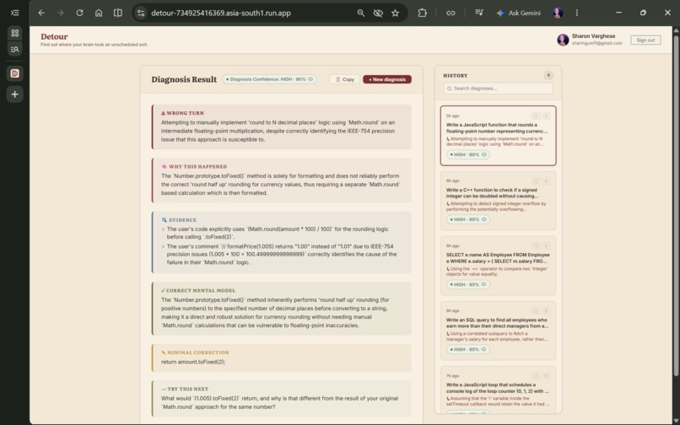The height and width of the screenshot is (425, 680).
Task: Open the browser profile avatar
Action: click(x=558, y=13)
